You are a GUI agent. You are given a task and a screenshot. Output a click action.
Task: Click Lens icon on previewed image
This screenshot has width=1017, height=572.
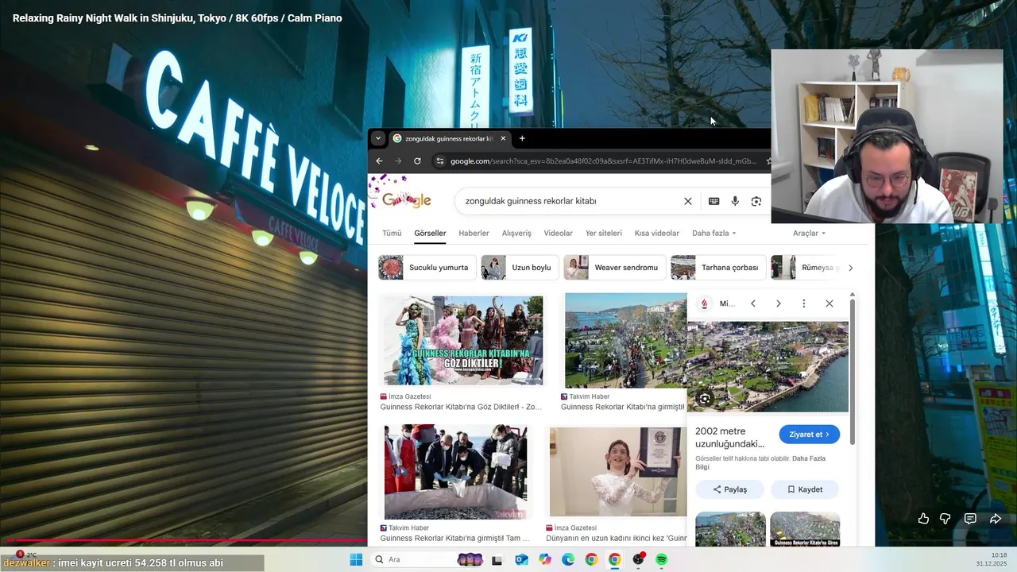tap(705, 399)
